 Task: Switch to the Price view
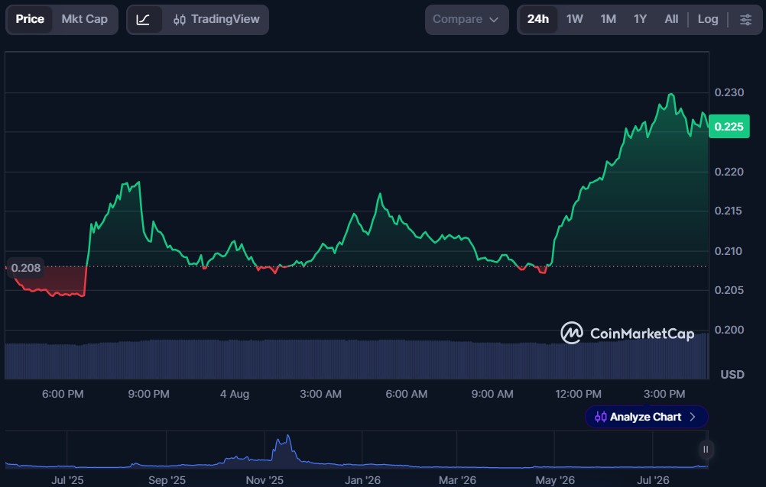30,20
